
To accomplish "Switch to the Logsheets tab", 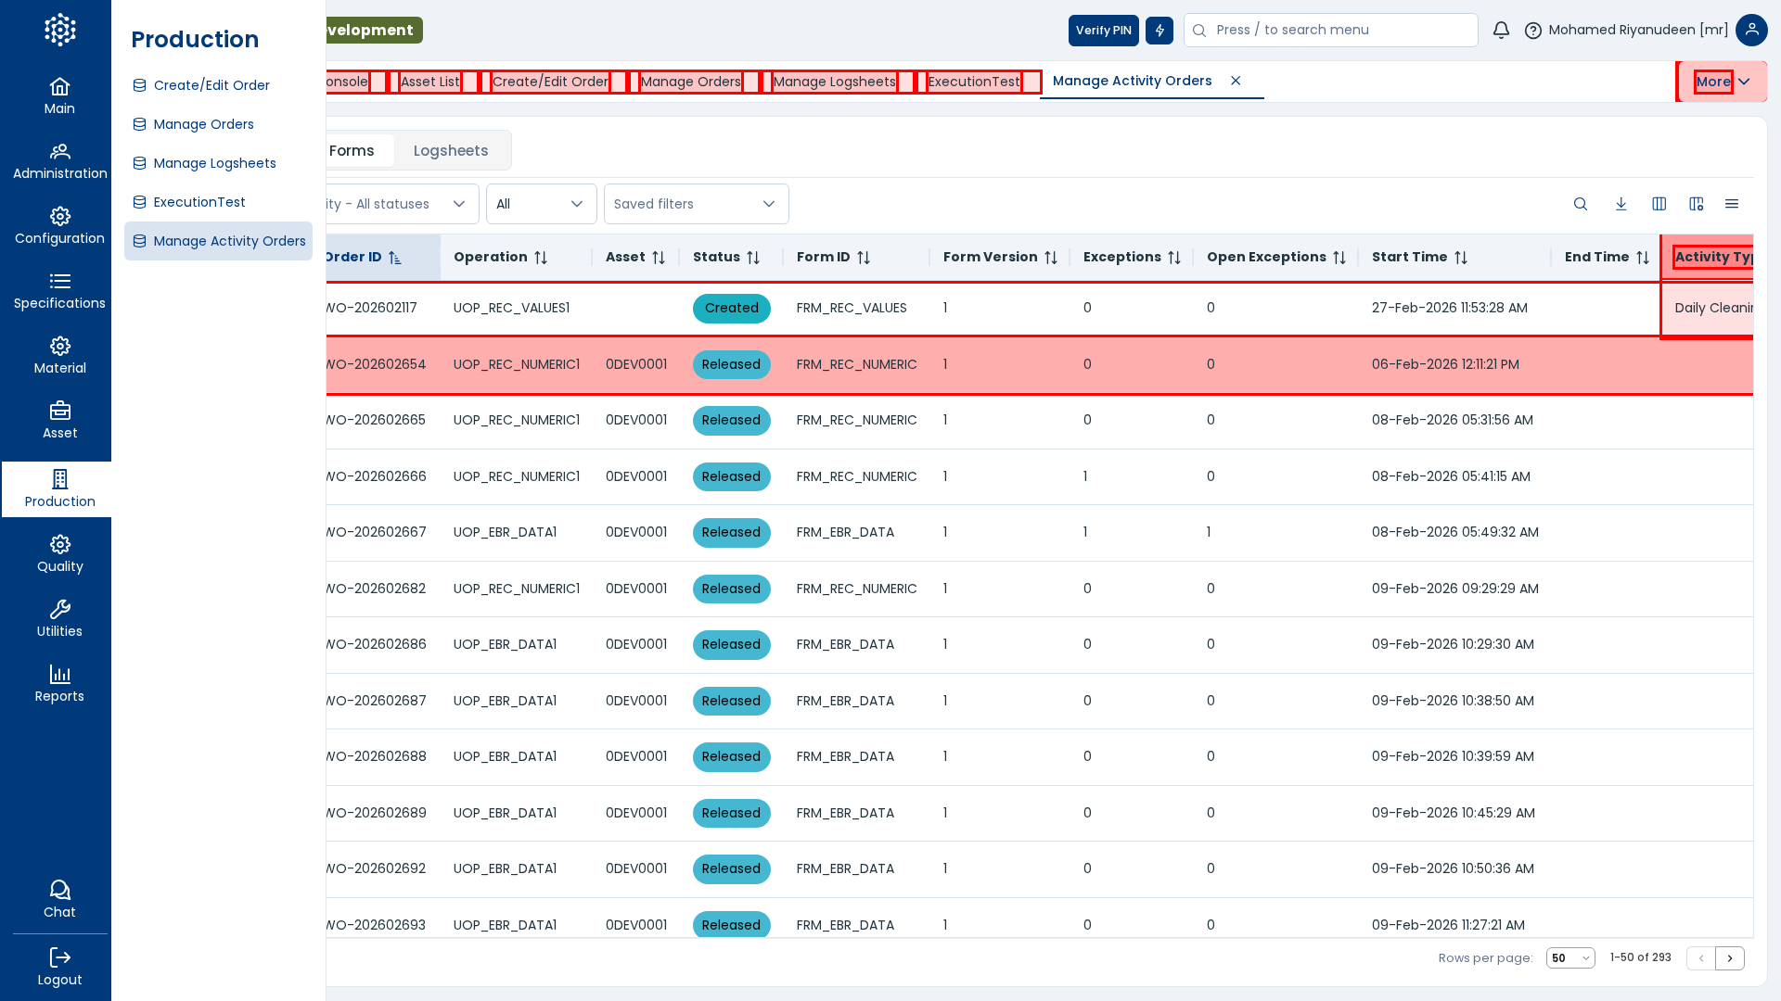I will point(451,151).
